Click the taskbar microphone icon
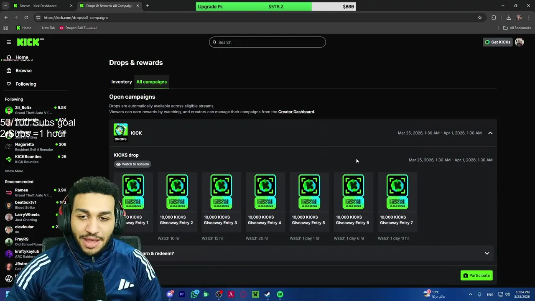 [479, 294]
